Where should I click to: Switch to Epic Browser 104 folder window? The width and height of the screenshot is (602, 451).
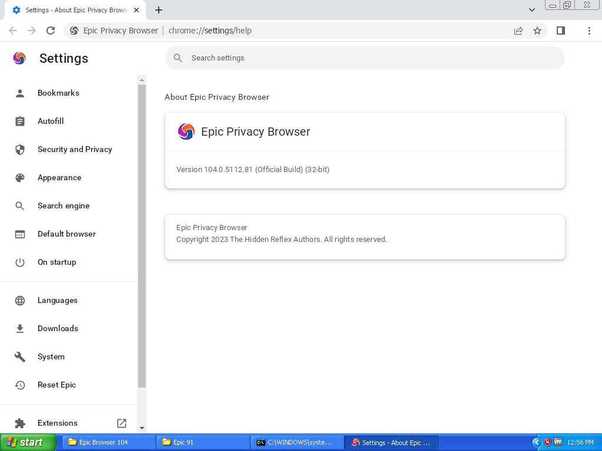click(x=109, y=443)
